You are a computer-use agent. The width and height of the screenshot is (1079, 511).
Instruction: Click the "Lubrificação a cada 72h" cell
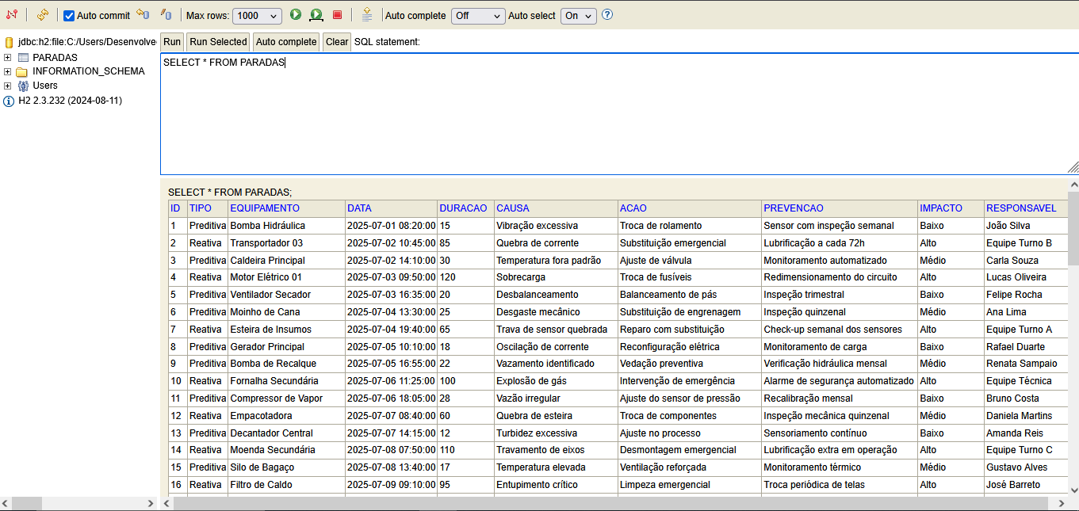[839, 243]
